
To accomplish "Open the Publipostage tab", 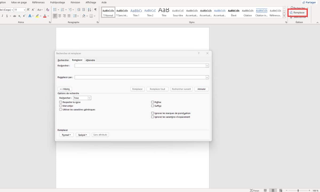I will click(x=58, y=2).
